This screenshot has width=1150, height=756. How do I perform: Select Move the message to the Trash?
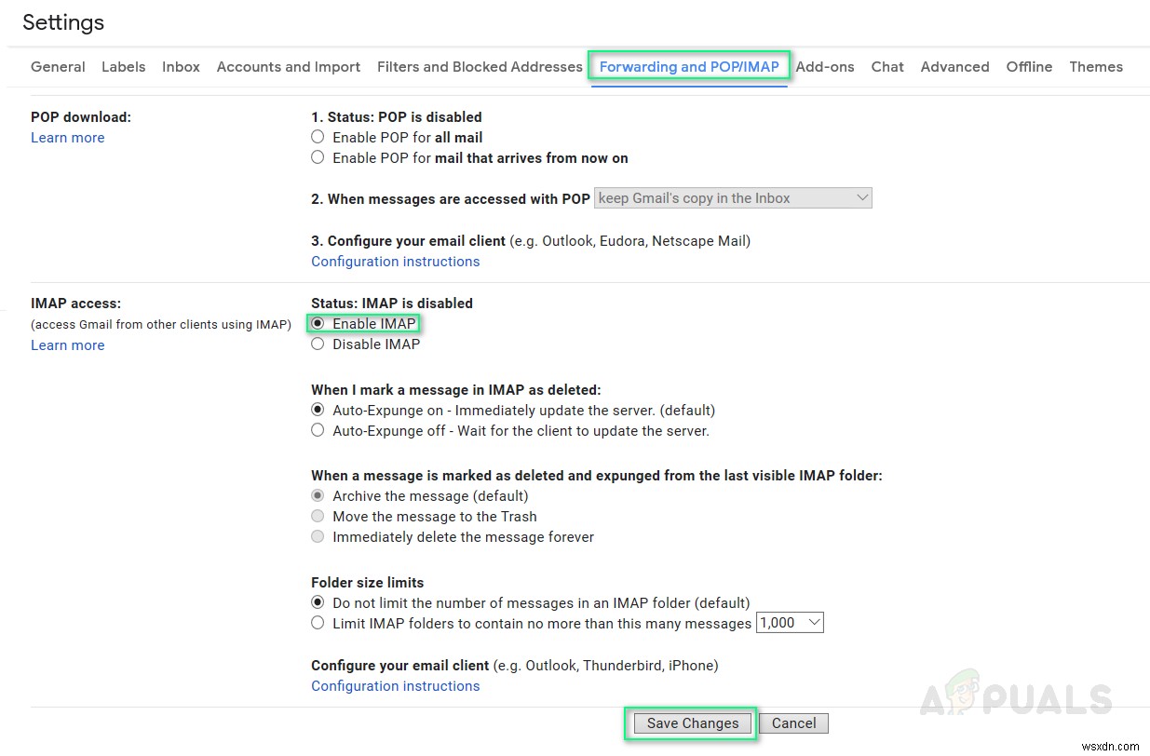click(318, 516)
